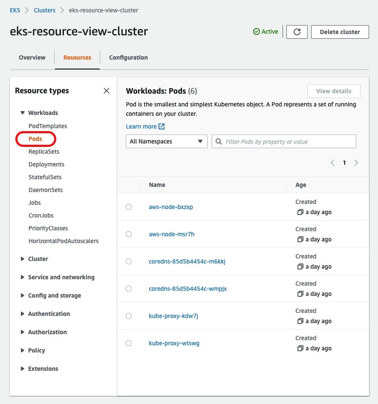The width and height of the screenshot is (378, 404).
Task: Select Jobs in resource types
Action: click(x=35, y=203)
